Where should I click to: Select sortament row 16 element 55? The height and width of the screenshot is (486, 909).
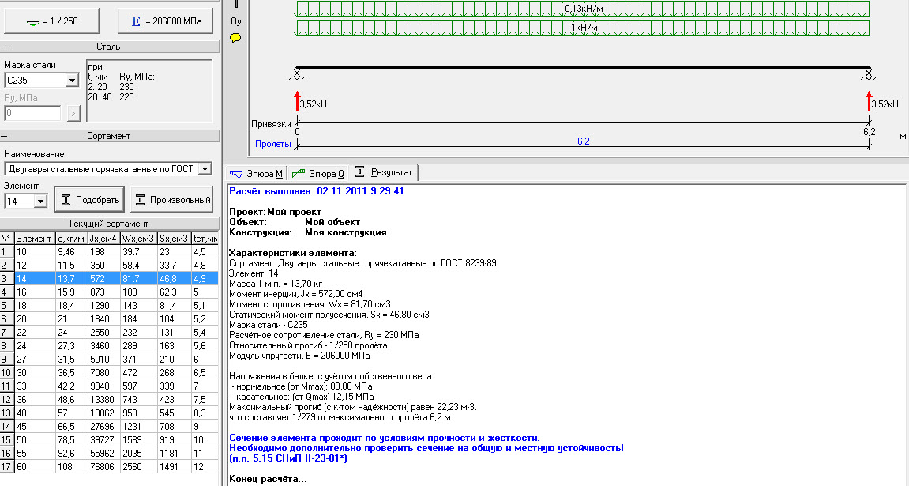(109, 453)
